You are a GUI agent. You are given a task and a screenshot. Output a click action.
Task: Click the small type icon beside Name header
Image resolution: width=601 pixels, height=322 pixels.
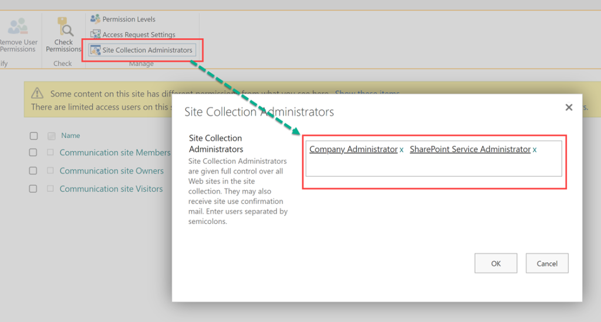(52, 136)
